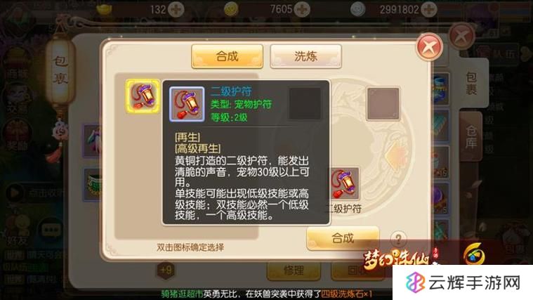Add gold ingots with the plus icon next to 132
Image resolution: width=533 pixels, height=300 pixels.
pyautogui.click(x=176, y=9)
